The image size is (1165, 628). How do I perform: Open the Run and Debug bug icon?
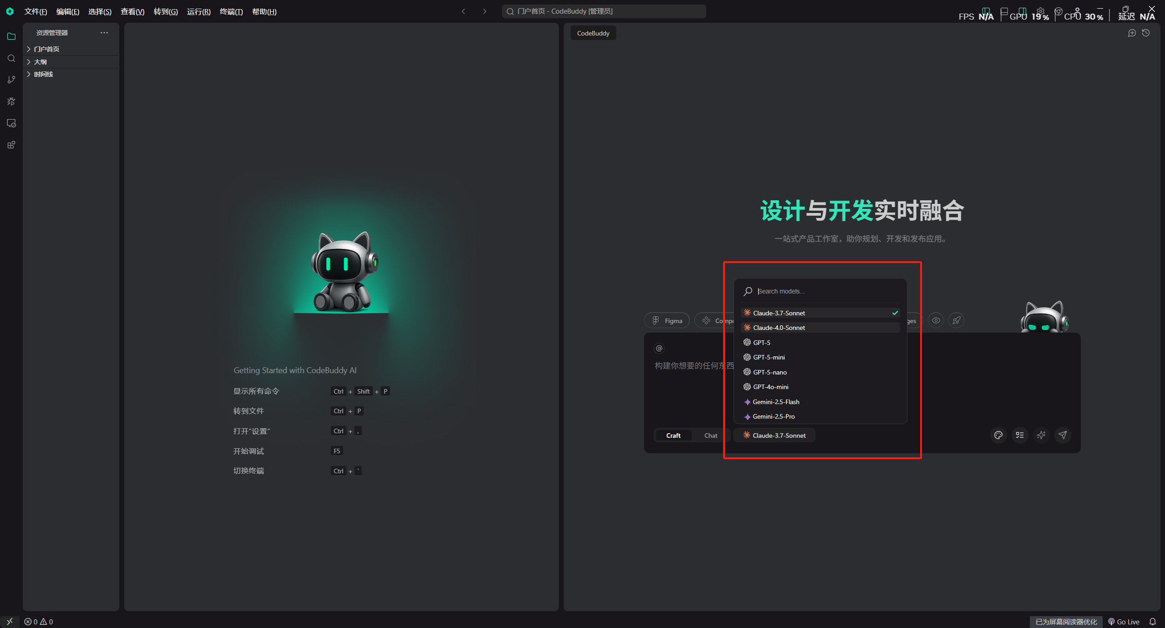pos(11,101)
